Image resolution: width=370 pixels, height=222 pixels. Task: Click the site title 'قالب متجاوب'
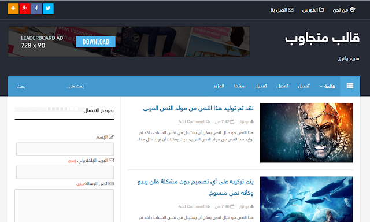click(x=322, y=38)
